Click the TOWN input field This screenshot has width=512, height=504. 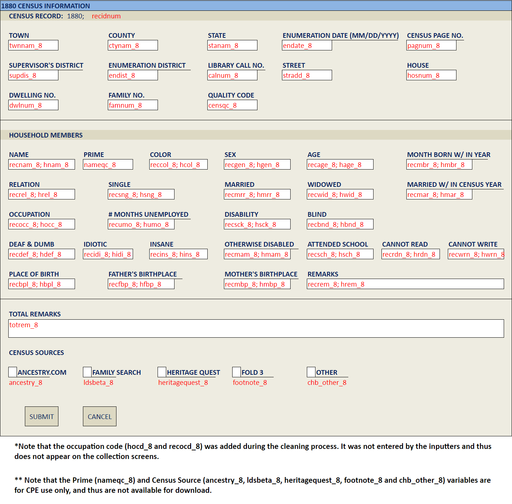pyautogui.click(x=33, y=45)
